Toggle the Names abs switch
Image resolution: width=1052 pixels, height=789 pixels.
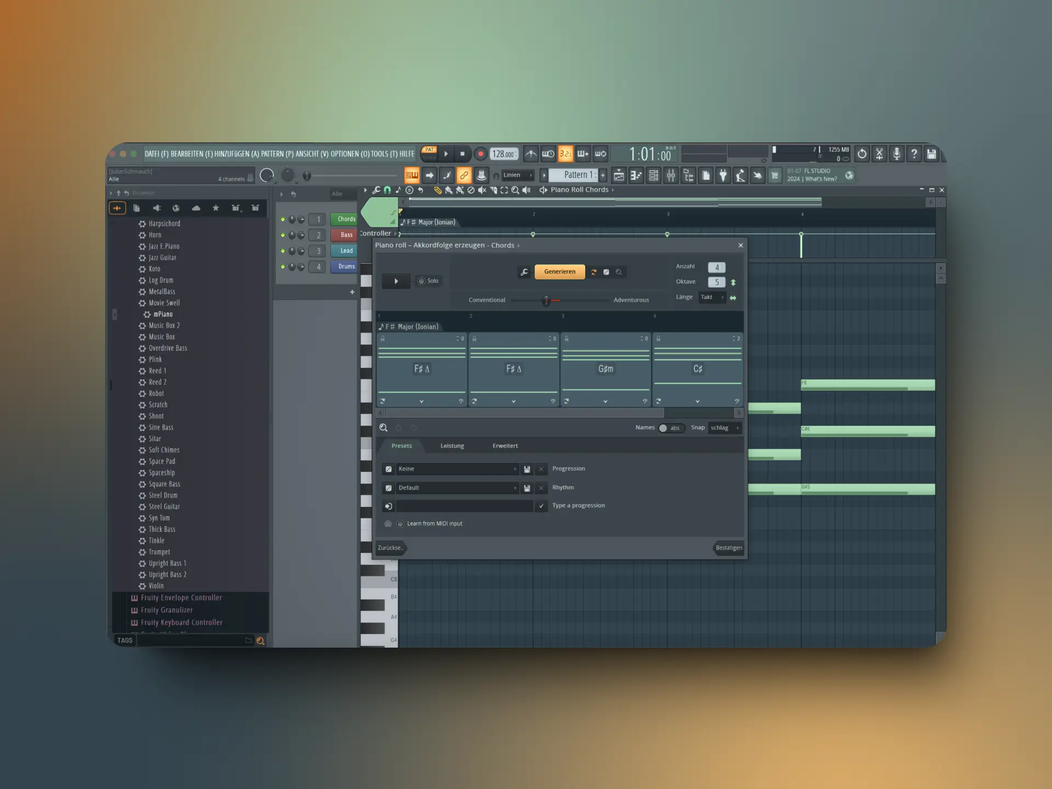pyautogui.click(x=671, y=428)
